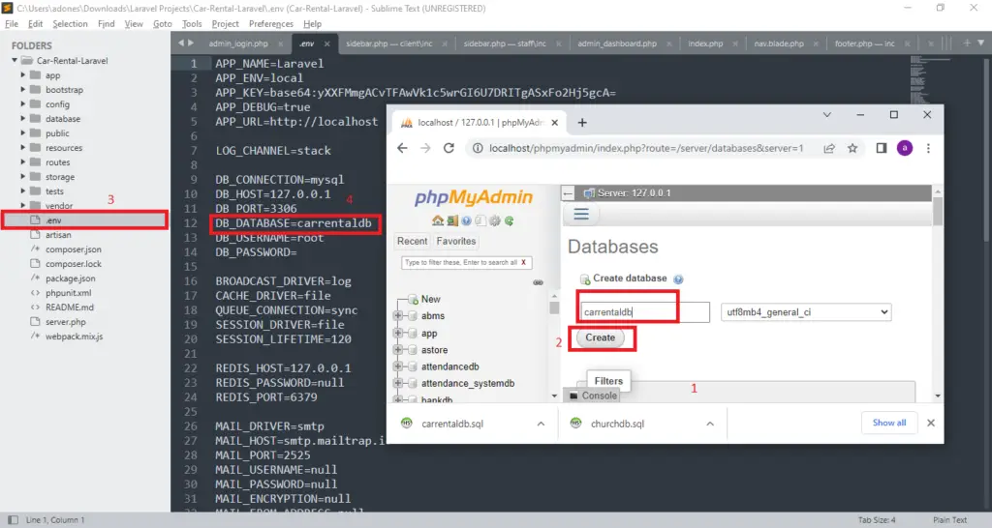The width and height of the screenshot is (992, 528).
Task: Reload the navigation panel with green icon
Action: tap(509, 220)
